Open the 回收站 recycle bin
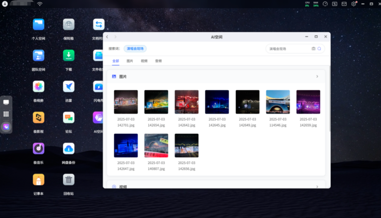This screenshot has height=218, width=381. 69,180
